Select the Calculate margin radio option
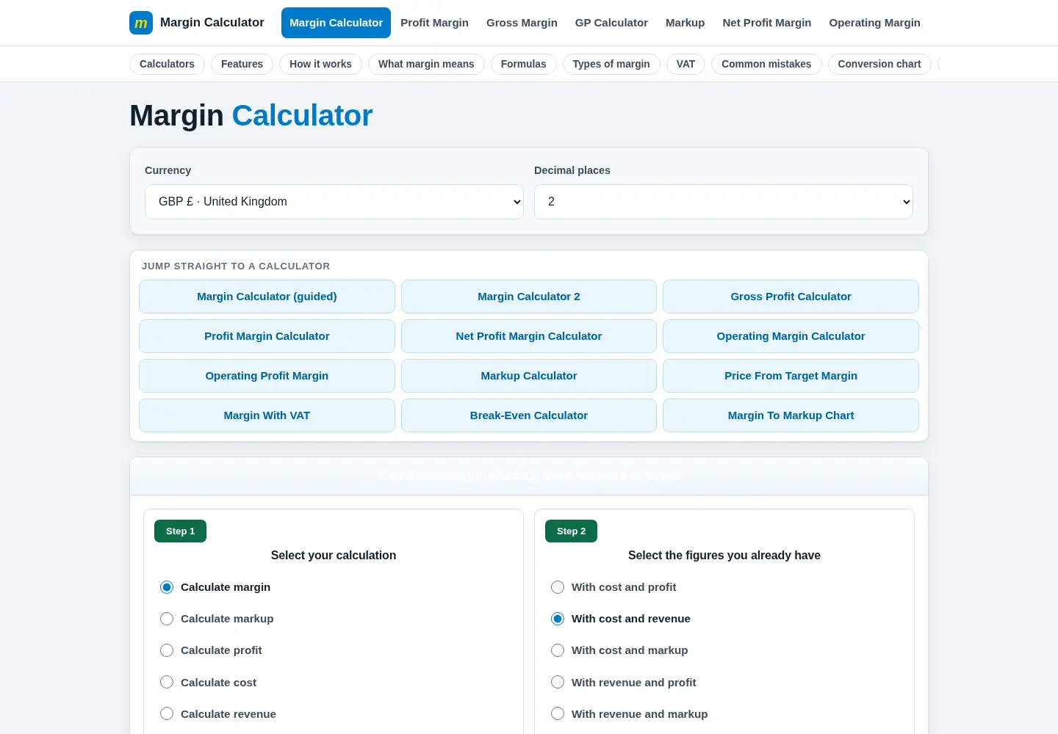This screenshot has height=734, width=1058. (167, 587)
